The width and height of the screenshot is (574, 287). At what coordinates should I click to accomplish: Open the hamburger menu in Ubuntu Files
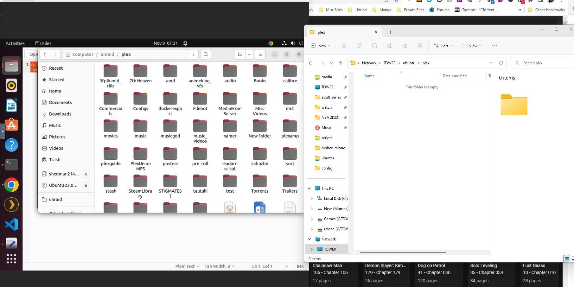[x=260, y=54]
